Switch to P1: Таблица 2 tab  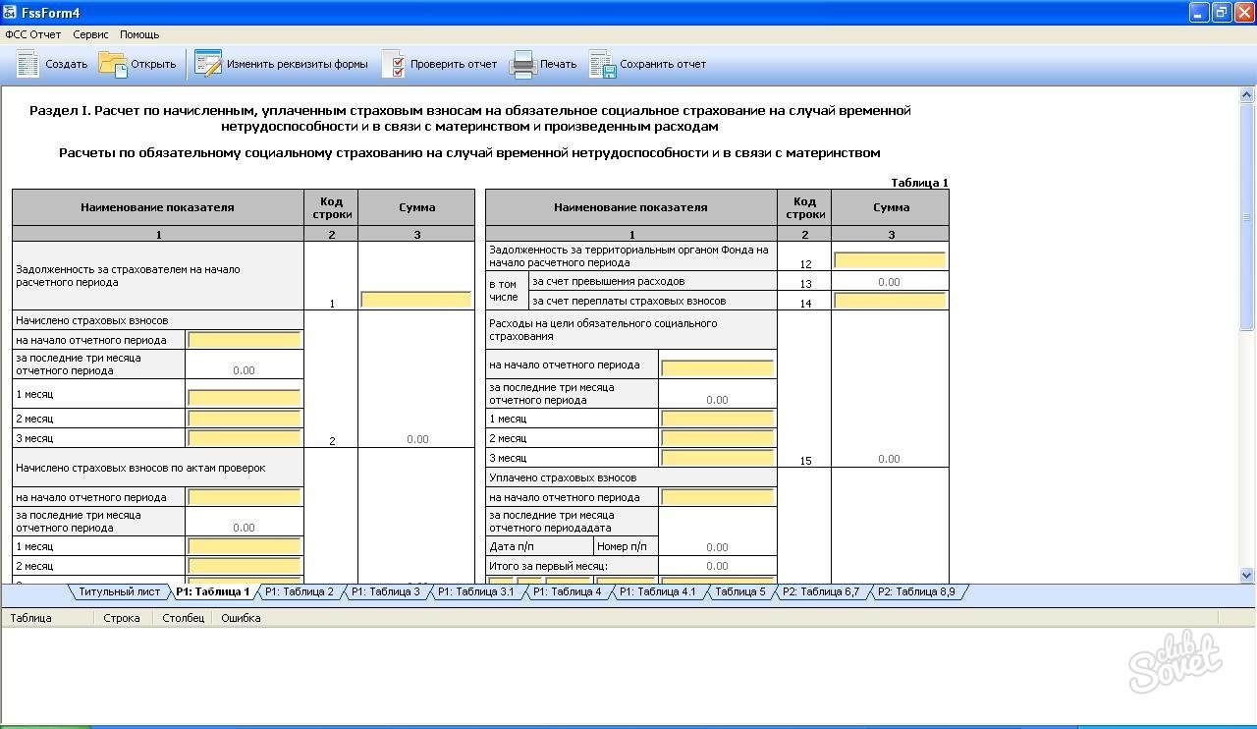pyautogui.click(x=300, y=591)
